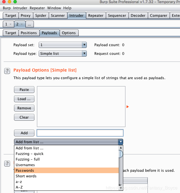Switch to top-level Target tab

11,15
